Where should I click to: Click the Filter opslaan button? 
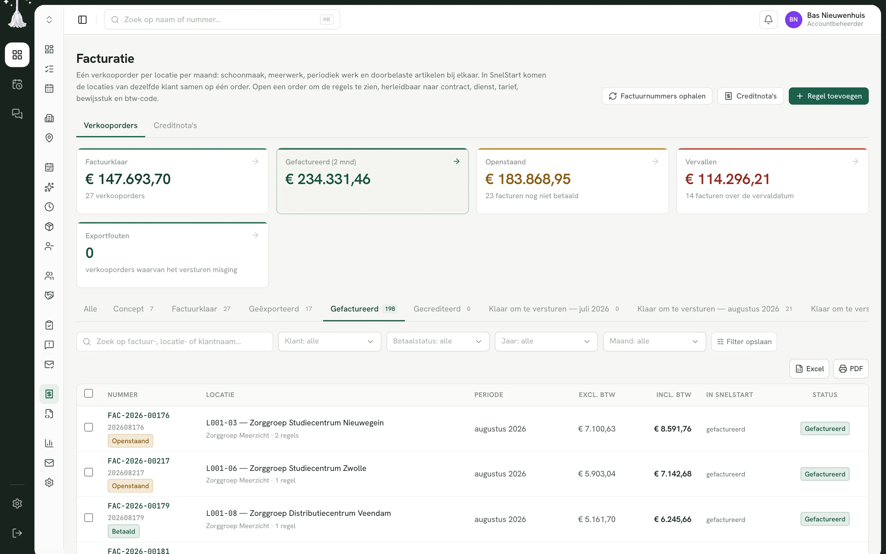tap(744, 342)
